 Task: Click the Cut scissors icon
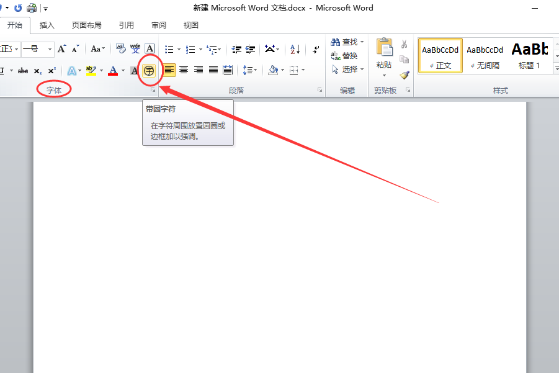point(405,44)
